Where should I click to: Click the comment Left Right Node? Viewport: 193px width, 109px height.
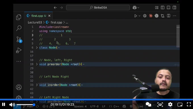(54, 97)
